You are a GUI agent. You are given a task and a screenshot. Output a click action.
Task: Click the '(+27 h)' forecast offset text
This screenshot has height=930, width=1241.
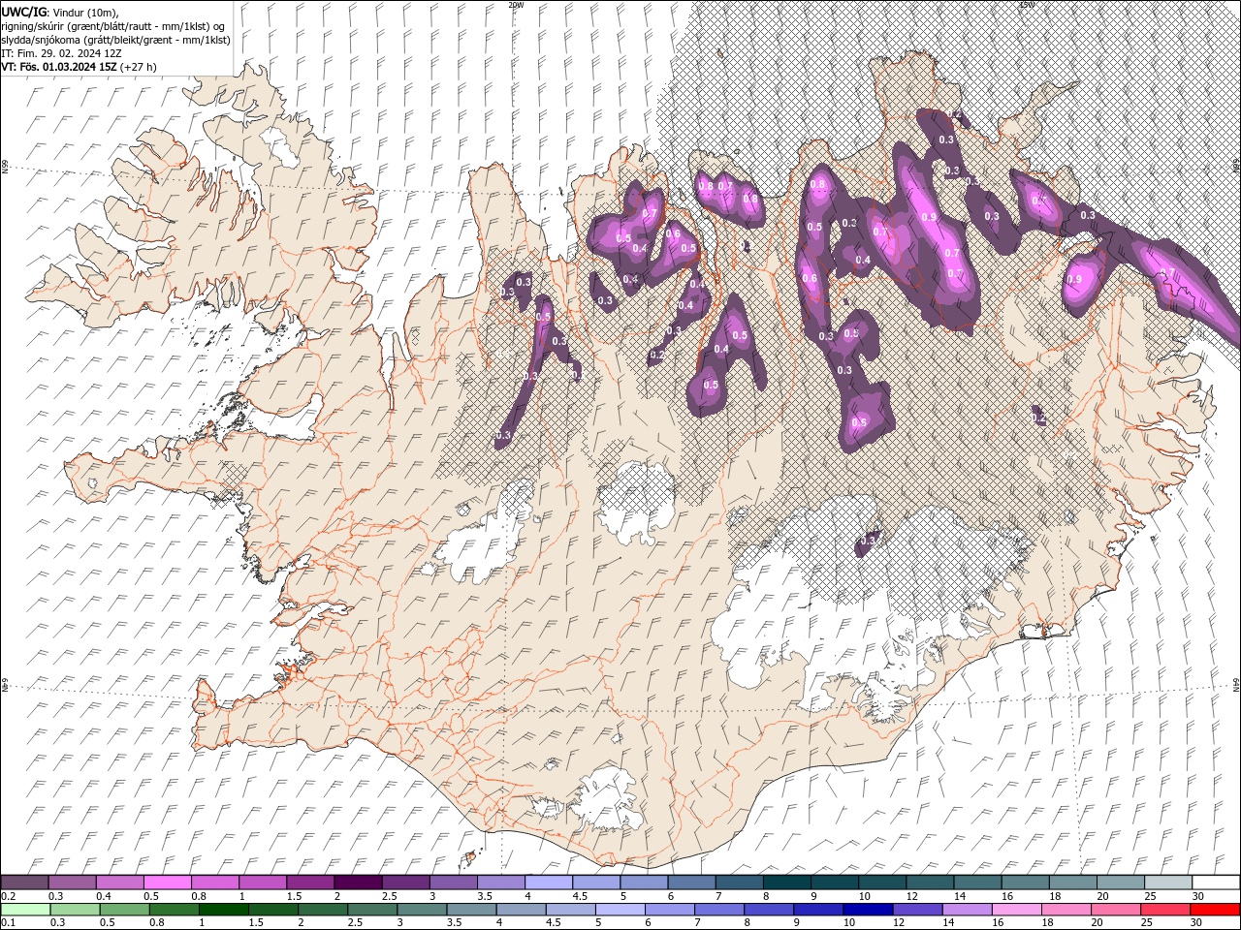point(139,67)
